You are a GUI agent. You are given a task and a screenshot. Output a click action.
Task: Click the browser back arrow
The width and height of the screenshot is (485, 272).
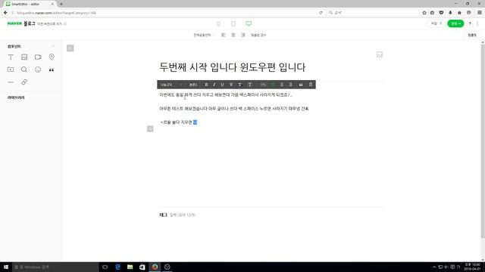click(x=5, y=13)
